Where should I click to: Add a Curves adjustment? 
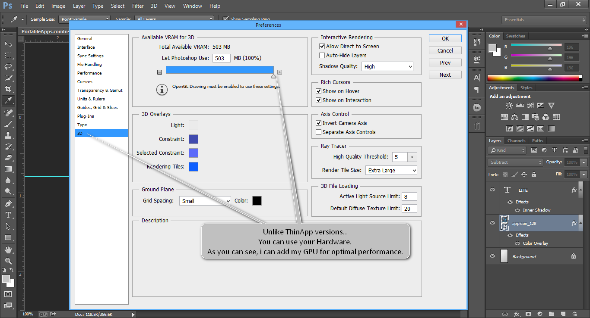pos(530,105)
